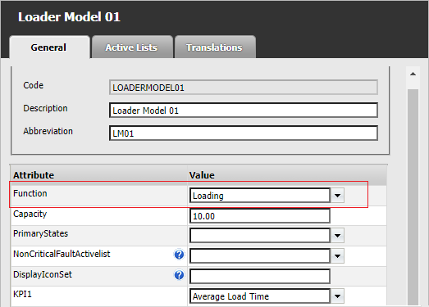This screenshot has height=307, width=429.
Task: Switch to the Active Lists tab
Action: click(132, 47)
